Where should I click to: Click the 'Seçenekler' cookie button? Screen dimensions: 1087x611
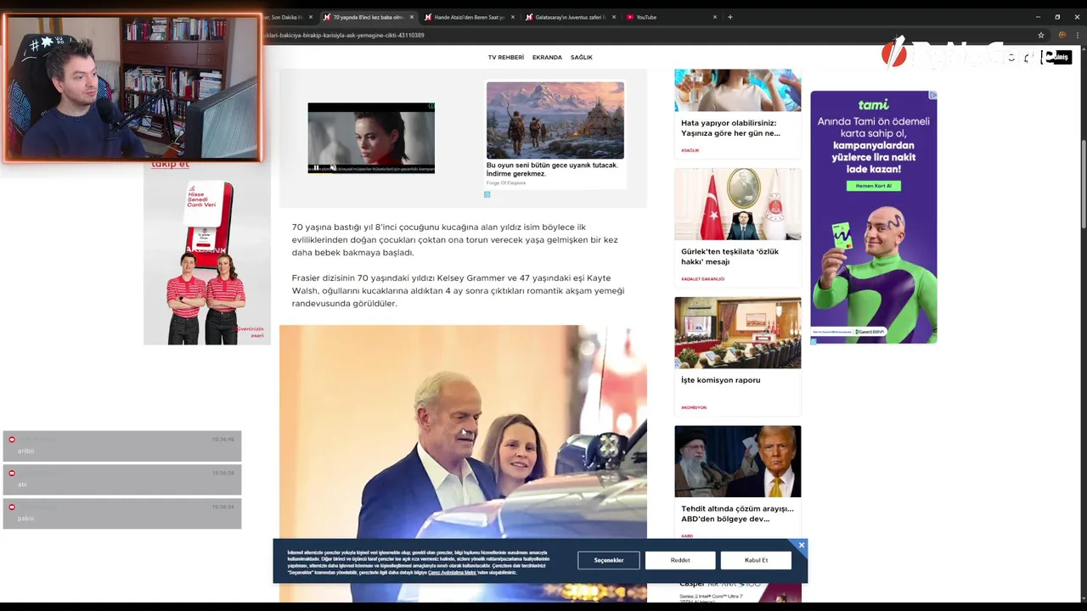[x=608, y=560]
